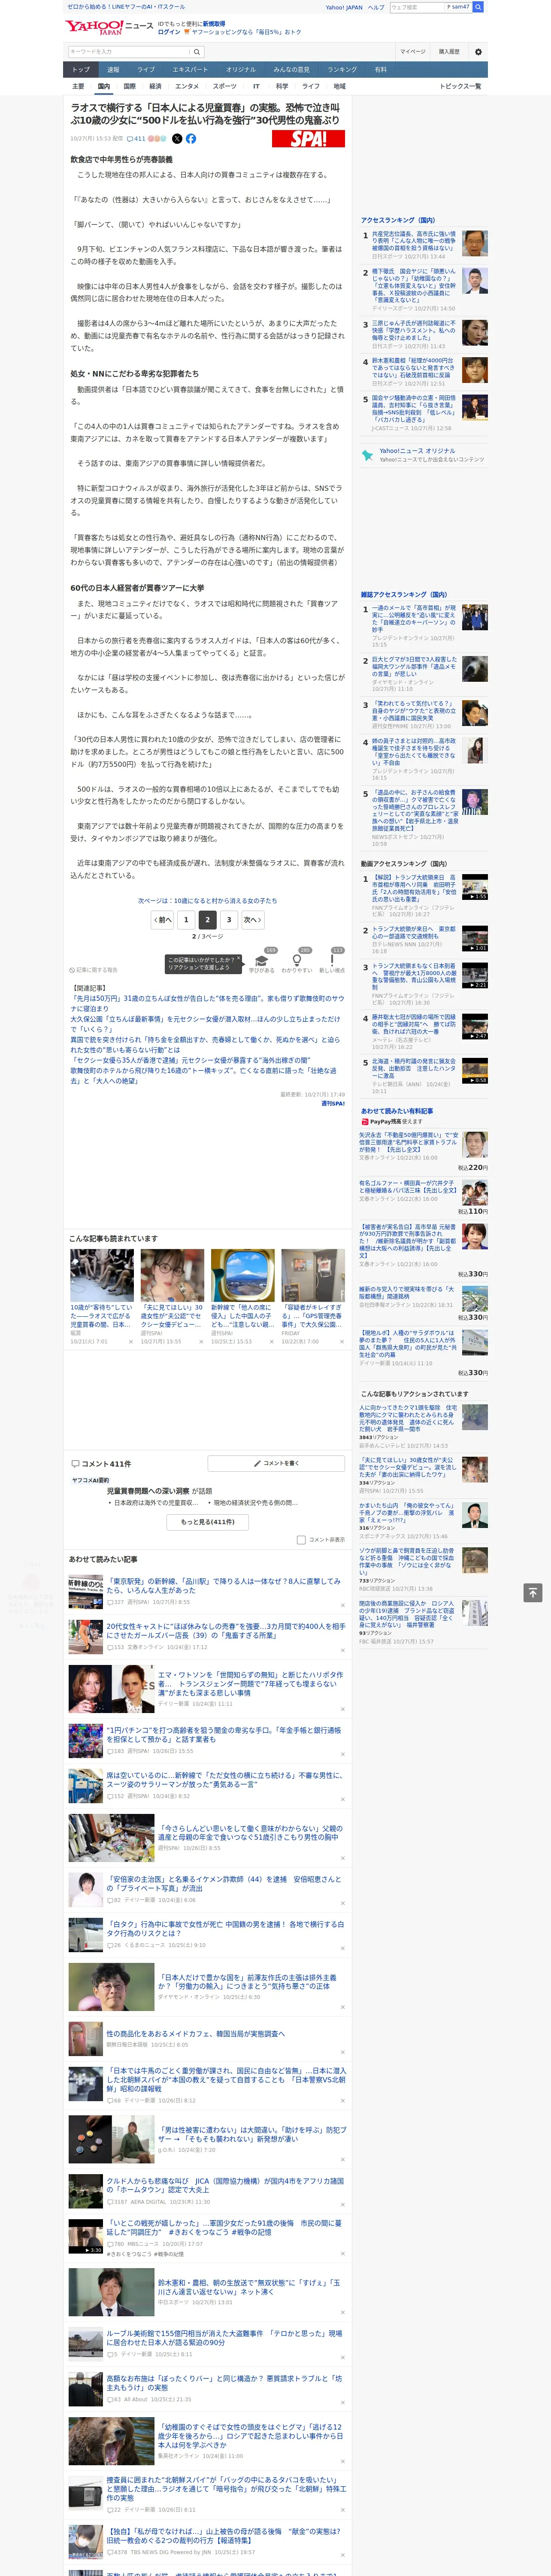Click the 新規取得 ID registration link

(214, 23)
